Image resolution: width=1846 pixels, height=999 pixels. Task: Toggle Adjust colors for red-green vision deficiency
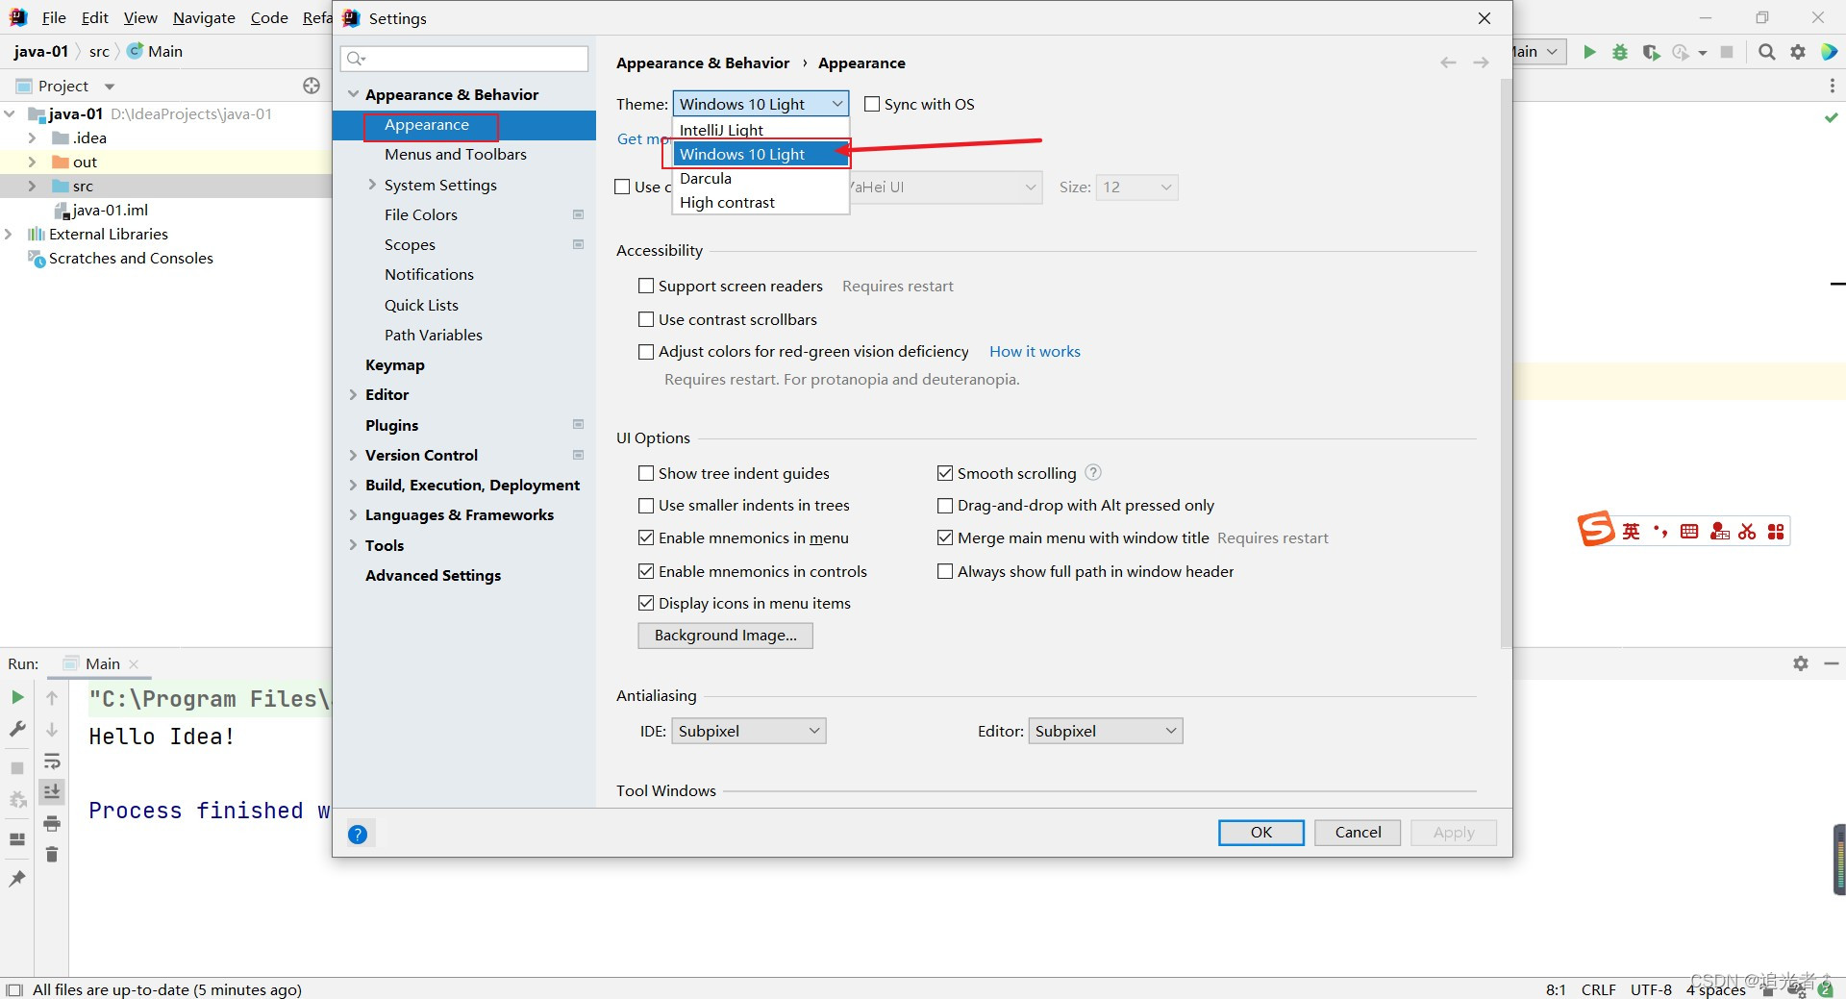click(646, 352)
